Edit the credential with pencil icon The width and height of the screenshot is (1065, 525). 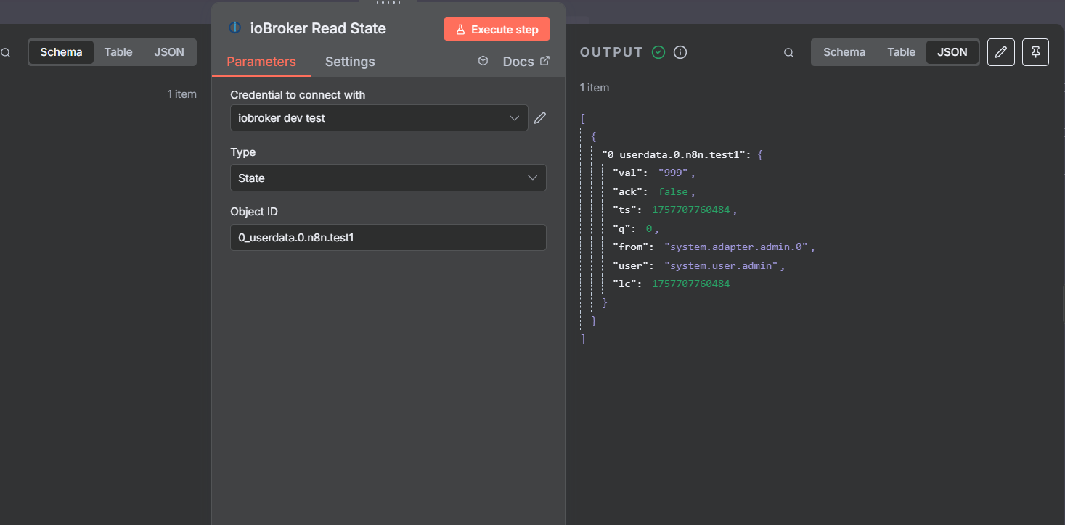[539, 118]
